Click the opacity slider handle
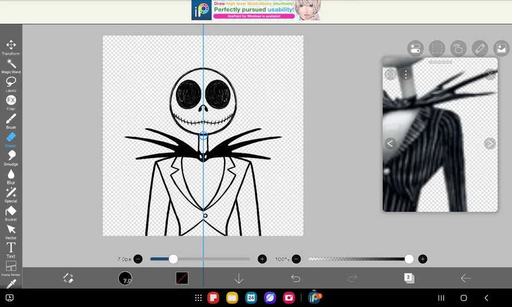This screenshot has height=307, width=512. click(x=409, y=259)
